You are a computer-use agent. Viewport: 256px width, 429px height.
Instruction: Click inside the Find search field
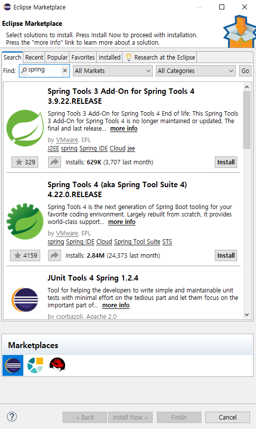click(44, 71)
